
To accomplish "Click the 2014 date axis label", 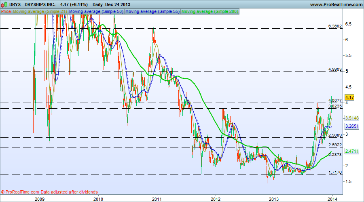I will 332,199.
